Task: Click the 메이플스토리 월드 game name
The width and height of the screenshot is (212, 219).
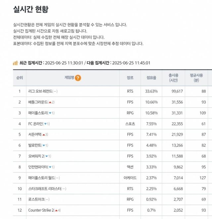Action: [x=41, y=178]
